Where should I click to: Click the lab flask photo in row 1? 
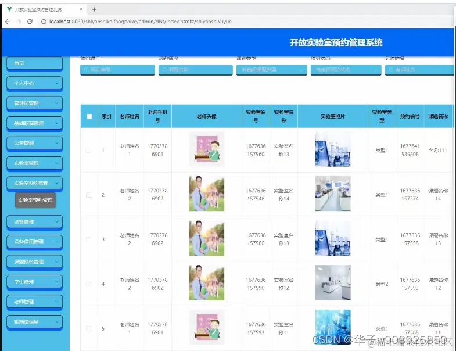pos(333,149)
